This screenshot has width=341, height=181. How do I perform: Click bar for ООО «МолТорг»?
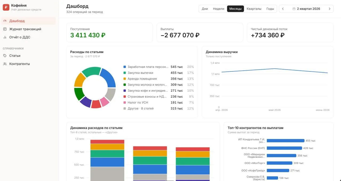279,163
